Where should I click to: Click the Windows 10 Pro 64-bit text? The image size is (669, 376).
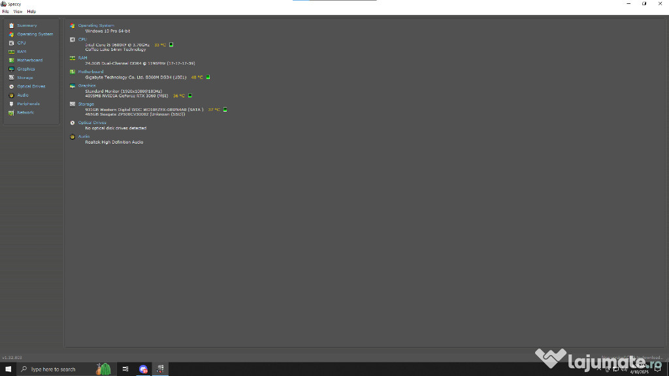click(108, 31)
